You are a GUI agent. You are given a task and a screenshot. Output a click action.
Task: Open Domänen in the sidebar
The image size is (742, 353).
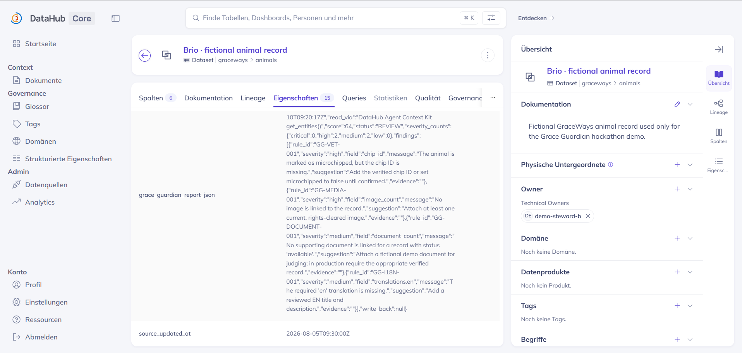(x=34, y=141)
